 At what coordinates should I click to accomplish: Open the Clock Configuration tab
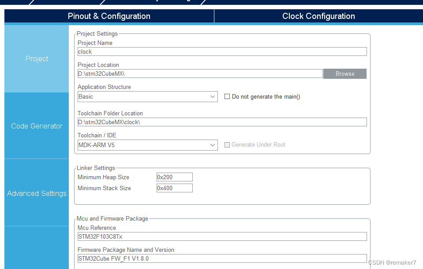pos(318,16)
